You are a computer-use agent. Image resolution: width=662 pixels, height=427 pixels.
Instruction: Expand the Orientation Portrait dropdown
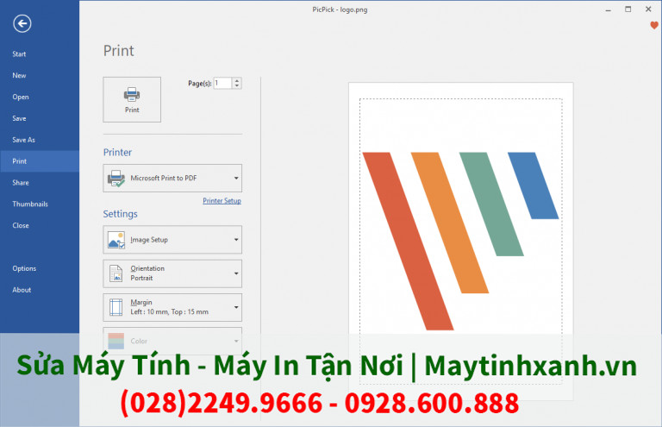(x=172, y=273)
